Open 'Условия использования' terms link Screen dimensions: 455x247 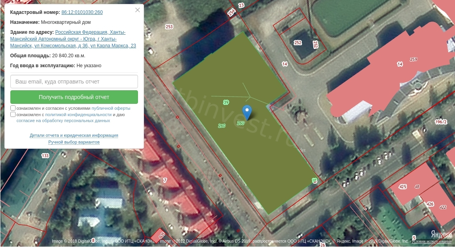(x=432, y=241)
